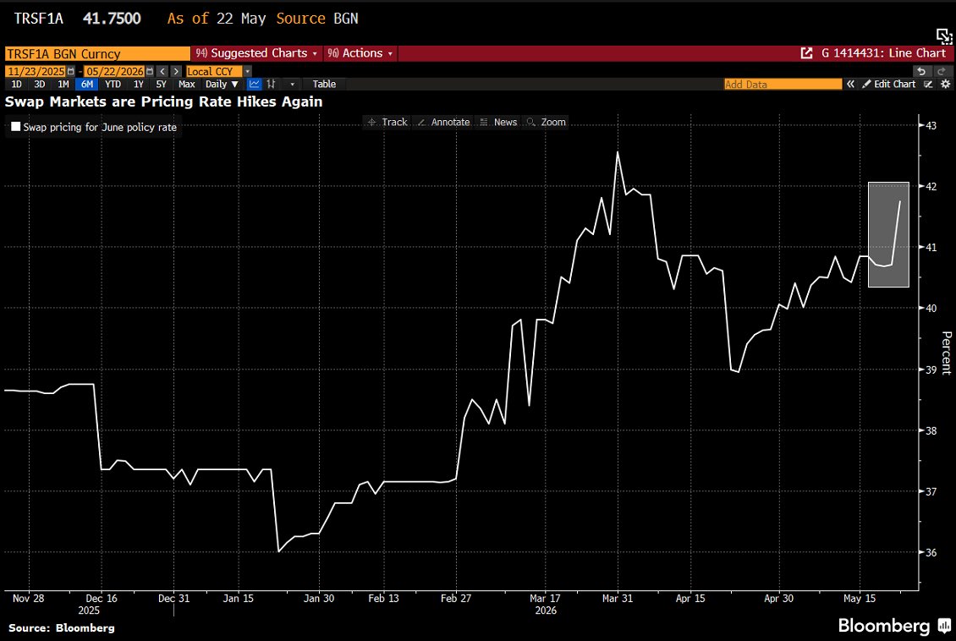Show News overlay on chart
Image resolution: width=956 pixels, height=641 pixels.
tap(498, 122)
